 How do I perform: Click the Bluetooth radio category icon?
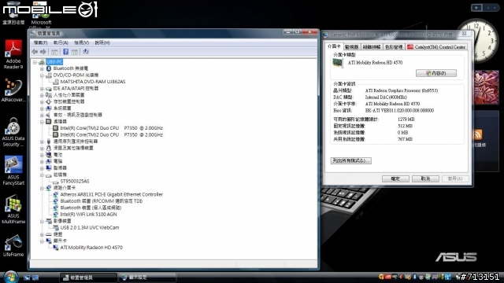click(49, 68)
